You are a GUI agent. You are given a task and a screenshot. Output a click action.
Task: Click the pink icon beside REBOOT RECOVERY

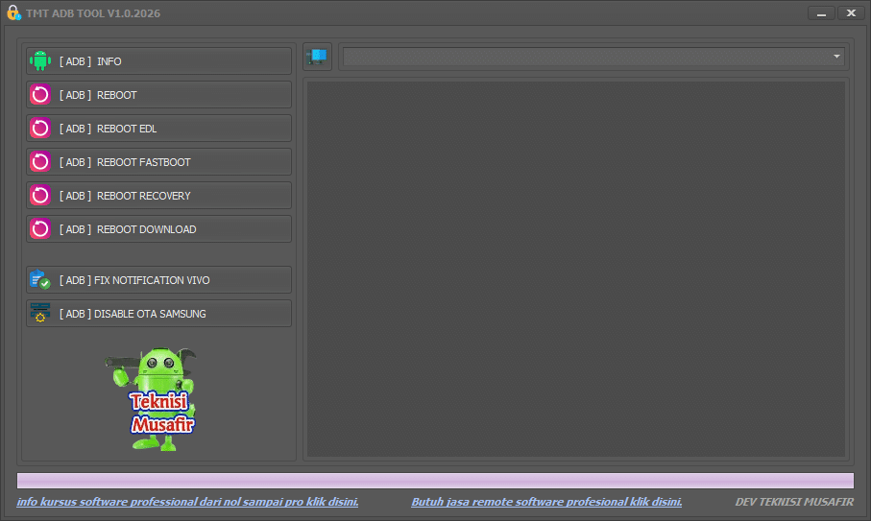pos(40,196)
